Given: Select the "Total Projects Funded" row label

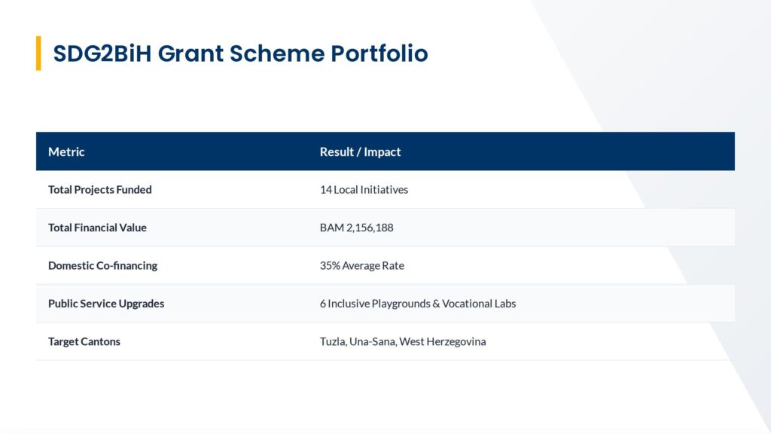Looking at the screenshot, I should point(100,190).
